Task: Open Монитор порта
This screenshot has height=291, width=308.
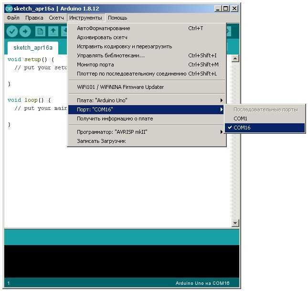Action: click(147, 65)
